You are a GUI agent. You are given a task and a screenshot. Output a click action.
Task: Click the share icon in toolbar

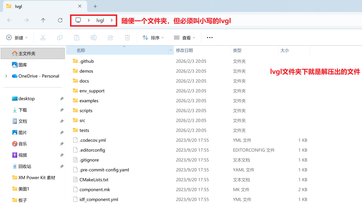pos(111,38)
